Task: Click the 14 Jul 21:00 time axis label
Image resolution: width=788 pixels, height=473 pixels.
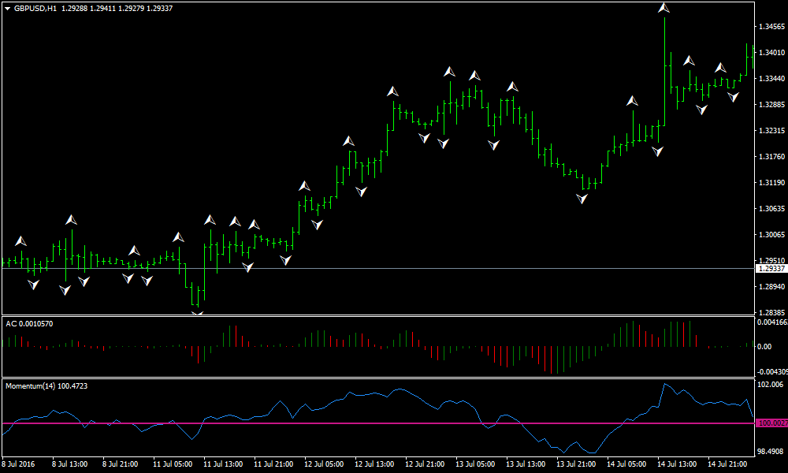Action: pos(727,464)
